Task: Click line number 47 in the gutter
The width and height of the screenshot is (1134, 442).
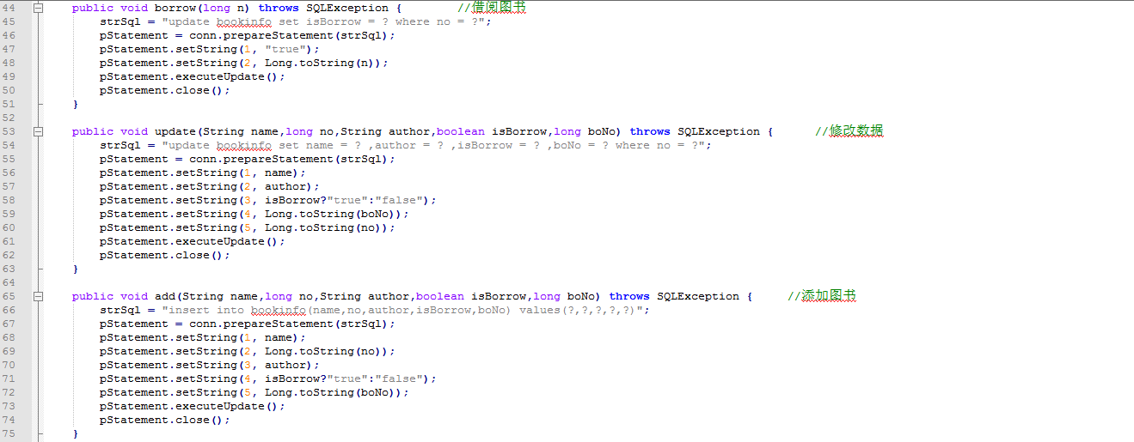Action: 9,49
